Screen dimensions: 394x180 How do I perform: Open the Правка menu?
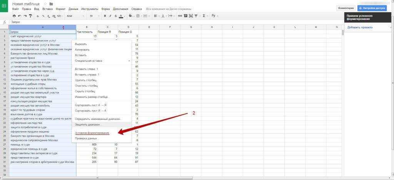tap(27, 9)
